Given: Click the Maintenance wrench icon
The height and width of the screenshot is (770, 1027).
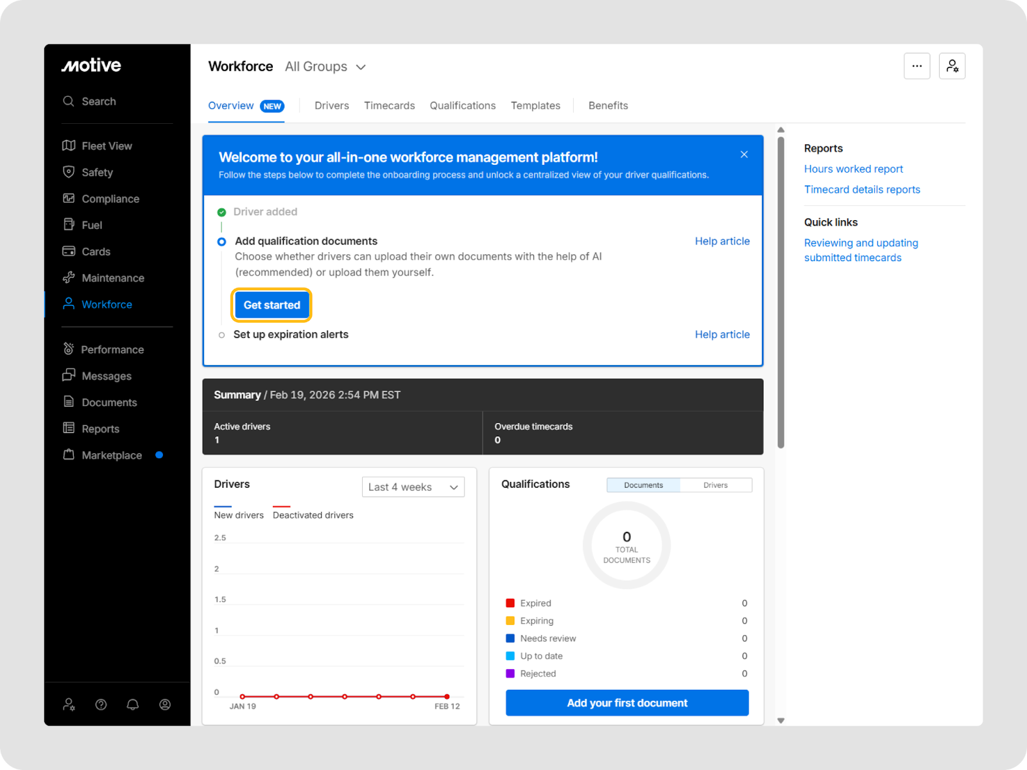Looking at the screenshot, I should (x=69, y=278).
